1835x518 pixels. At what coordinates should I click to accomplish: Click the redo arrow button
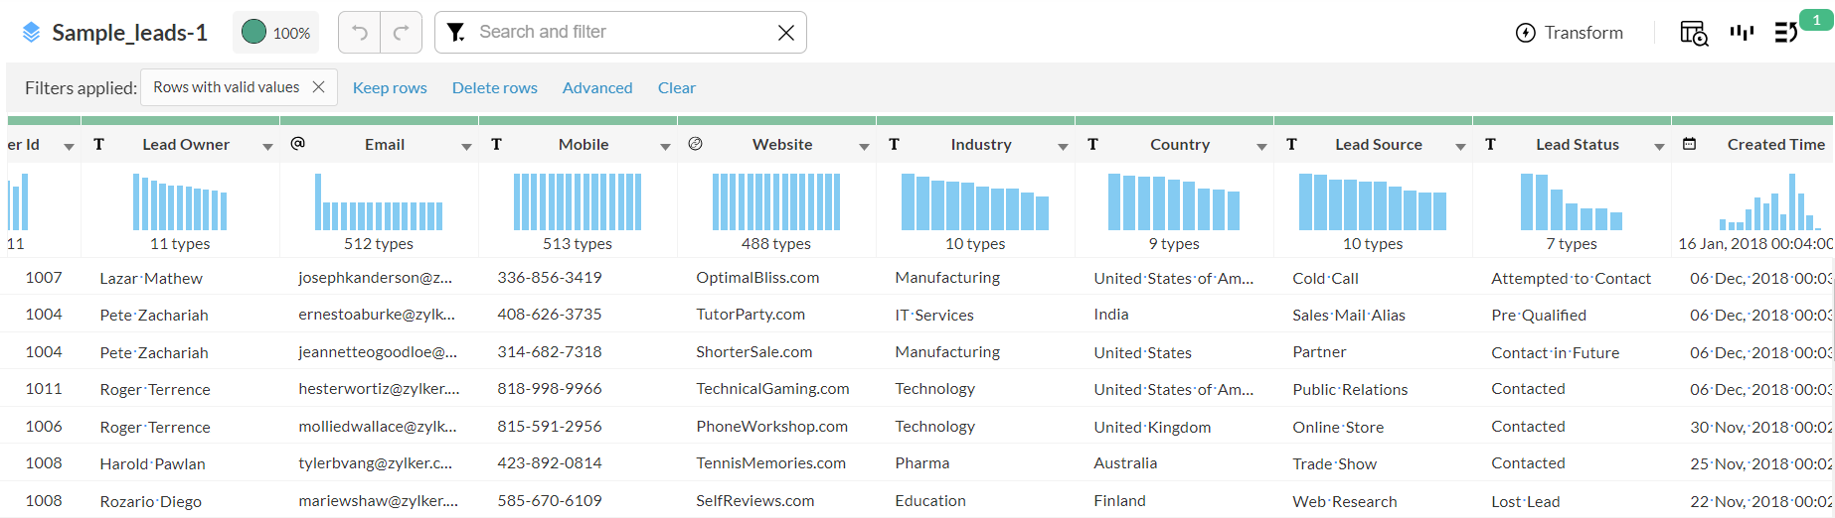(x=402, y=33)
